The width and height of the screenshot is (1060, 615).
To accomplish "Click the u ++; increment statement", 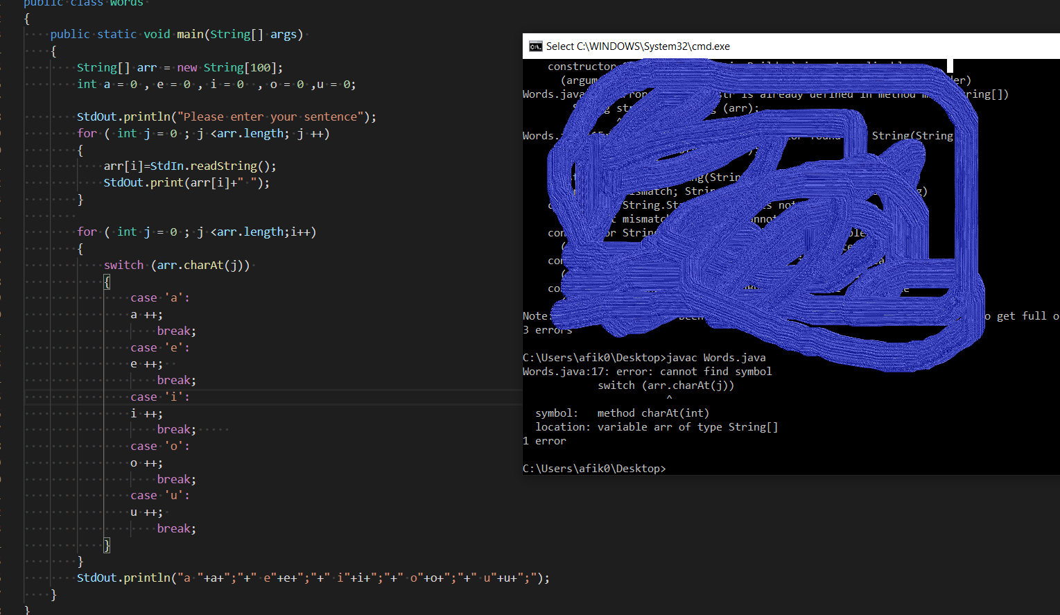I will [x=146, y=512].
